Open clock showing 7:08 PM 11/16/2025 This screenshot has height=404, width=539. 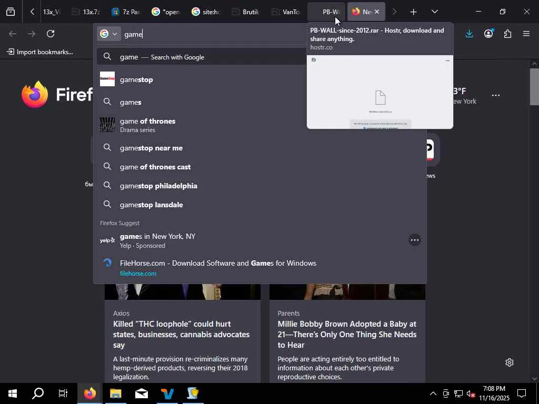pyautogui.click(x=494, y=393)
